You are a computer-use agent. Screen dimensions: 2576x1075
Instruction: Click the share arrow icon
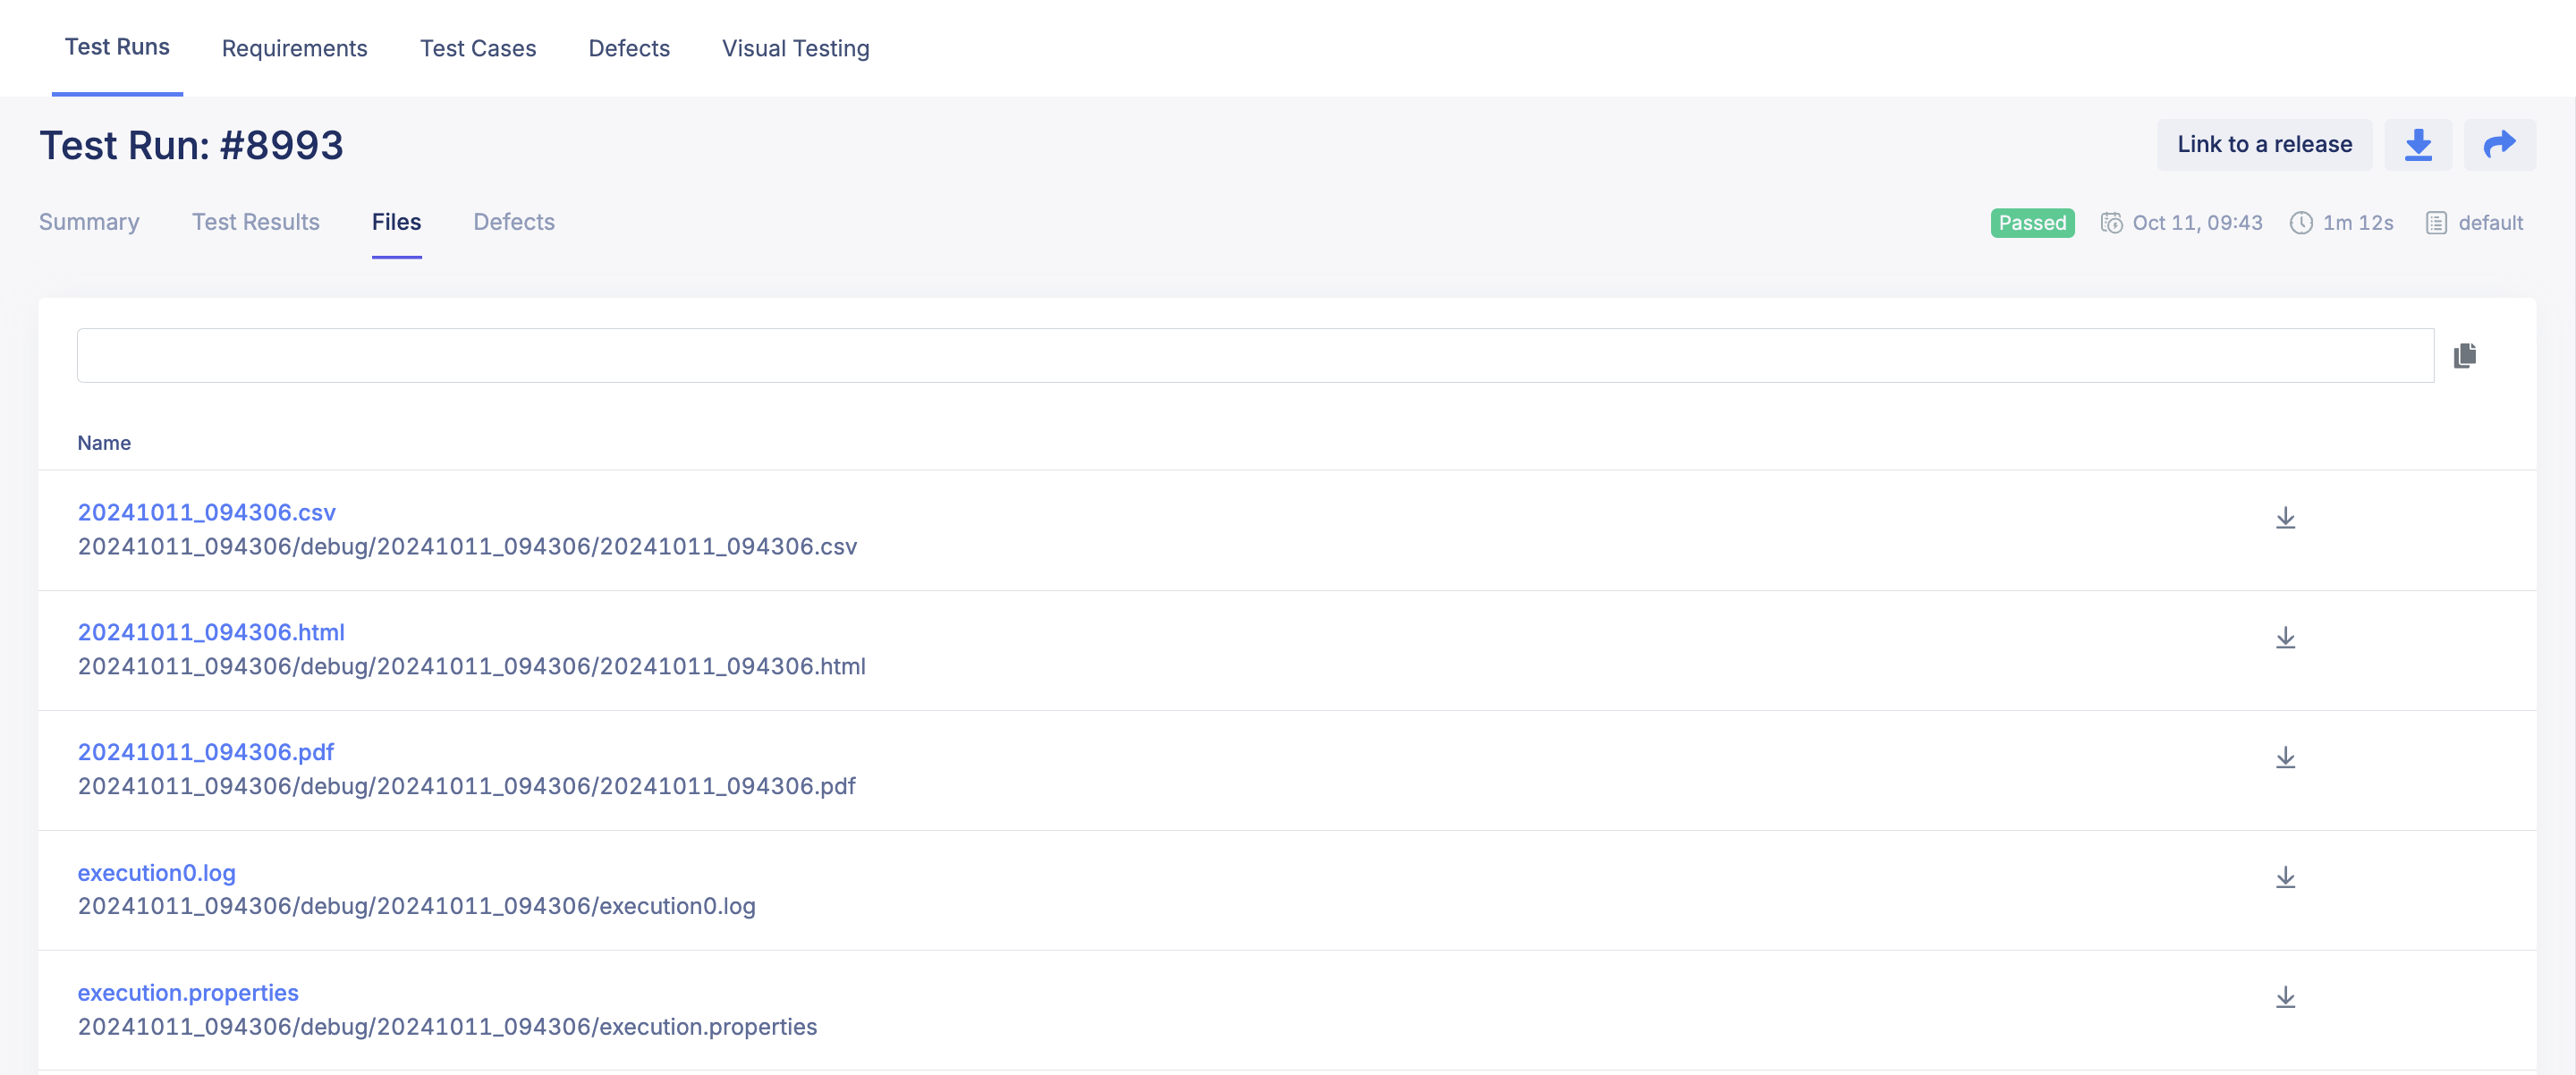point(2498,145)
